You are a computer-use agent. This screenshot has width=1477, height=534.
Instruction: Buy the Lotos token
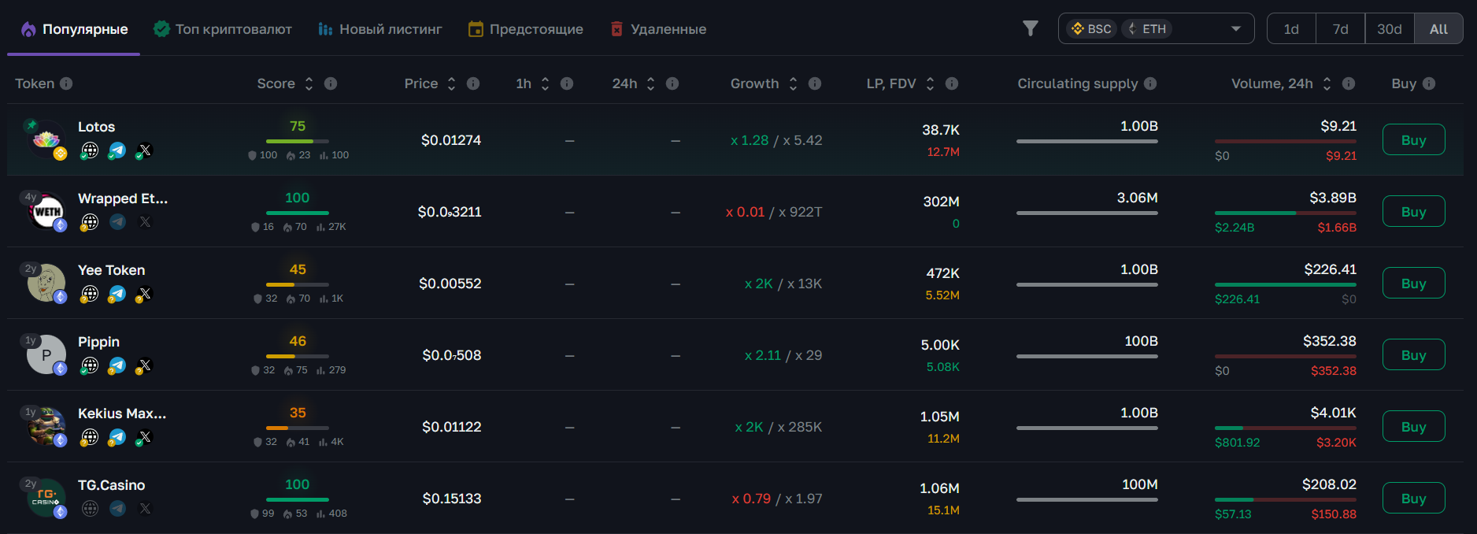(1413, 140)
